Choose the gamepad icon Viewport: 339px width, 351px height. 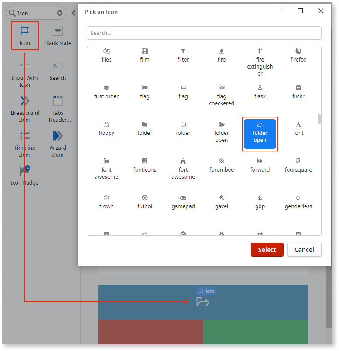pos(183,202)
